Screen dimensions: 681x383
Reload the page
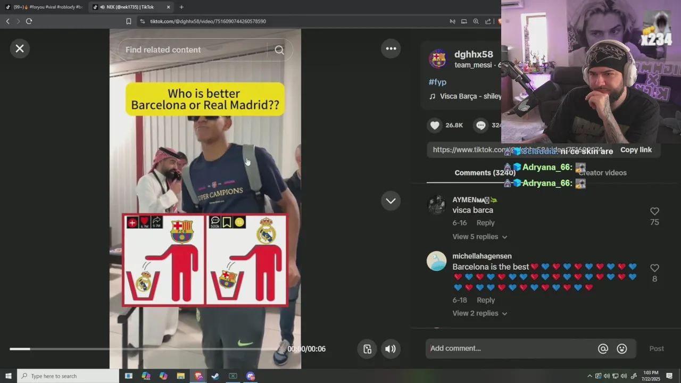tap(29, 21)
